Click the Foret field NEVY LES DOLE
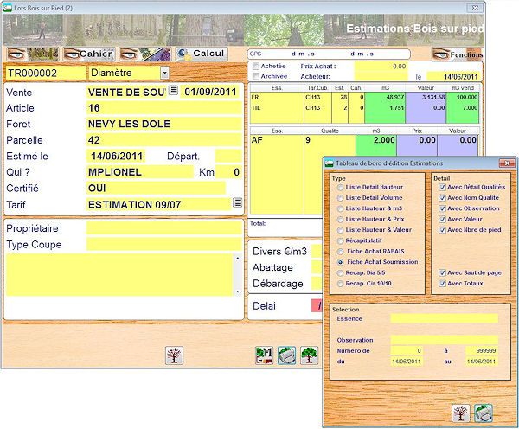Viewport: 519px width, 429px height. click(164, 124)
